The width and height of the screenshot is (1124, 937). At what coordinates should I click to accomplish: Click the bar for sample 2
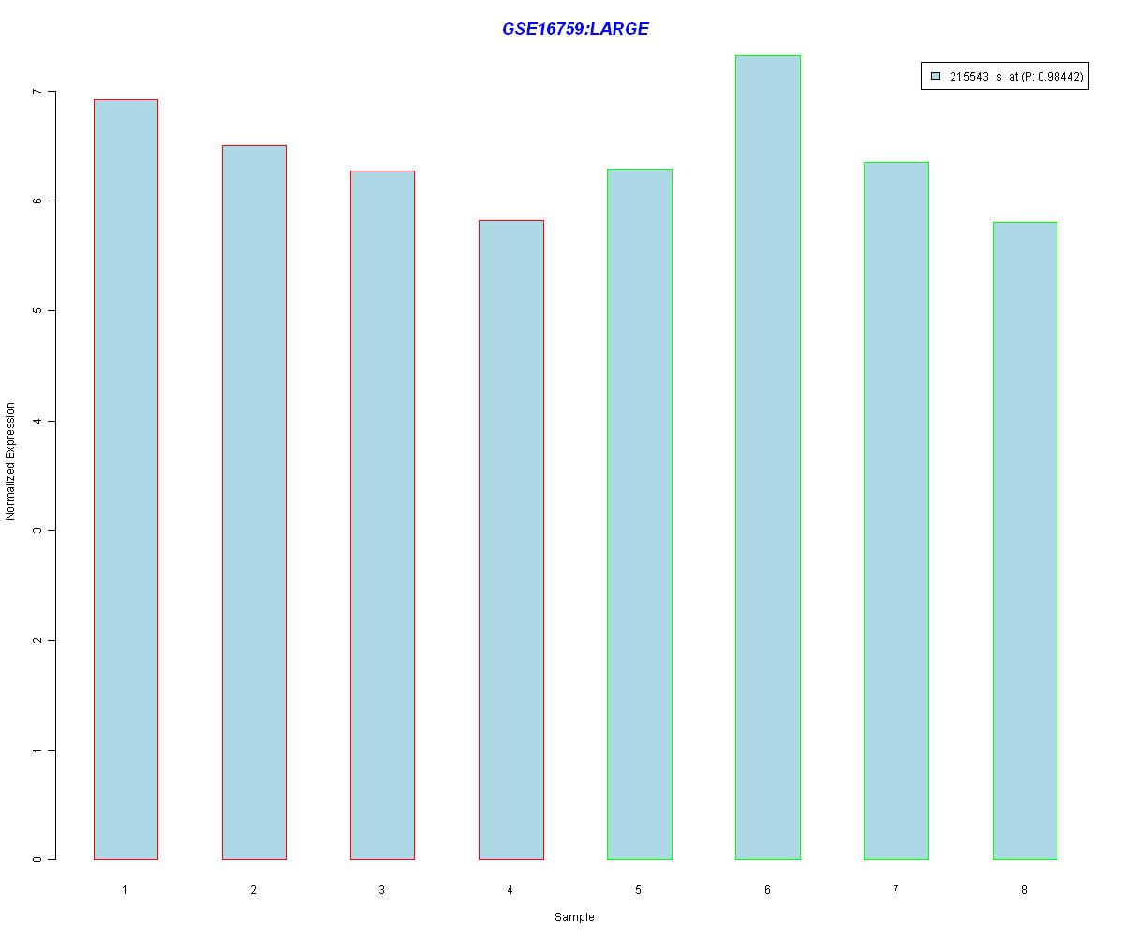click(254, 502)
